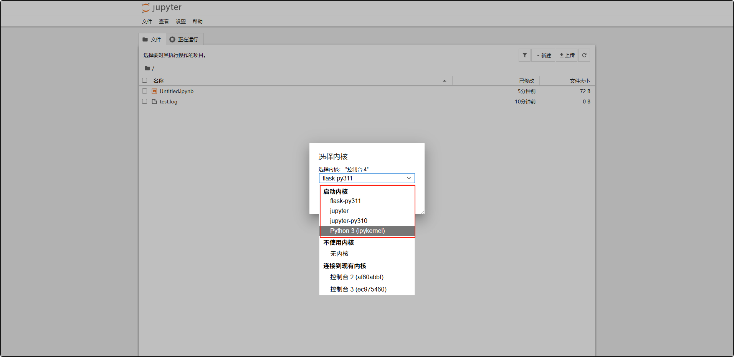The width and height of the screenshot is (734, 357).
Task: Select Python 3 (ipykernel) option
Action: click(367, 231)
